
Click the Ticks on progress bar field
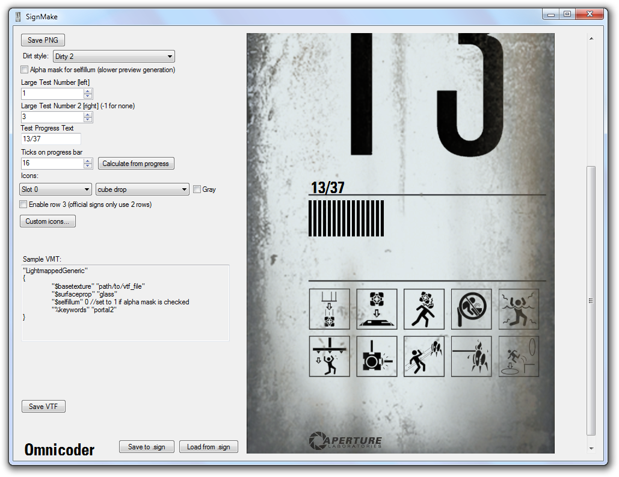tap(52, 163)
